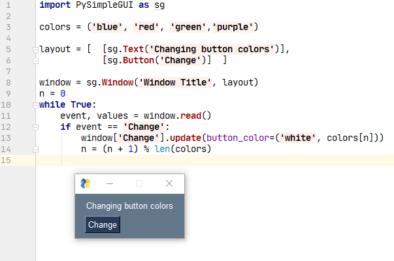Click the 'white' string on line 13

[298, 138]
